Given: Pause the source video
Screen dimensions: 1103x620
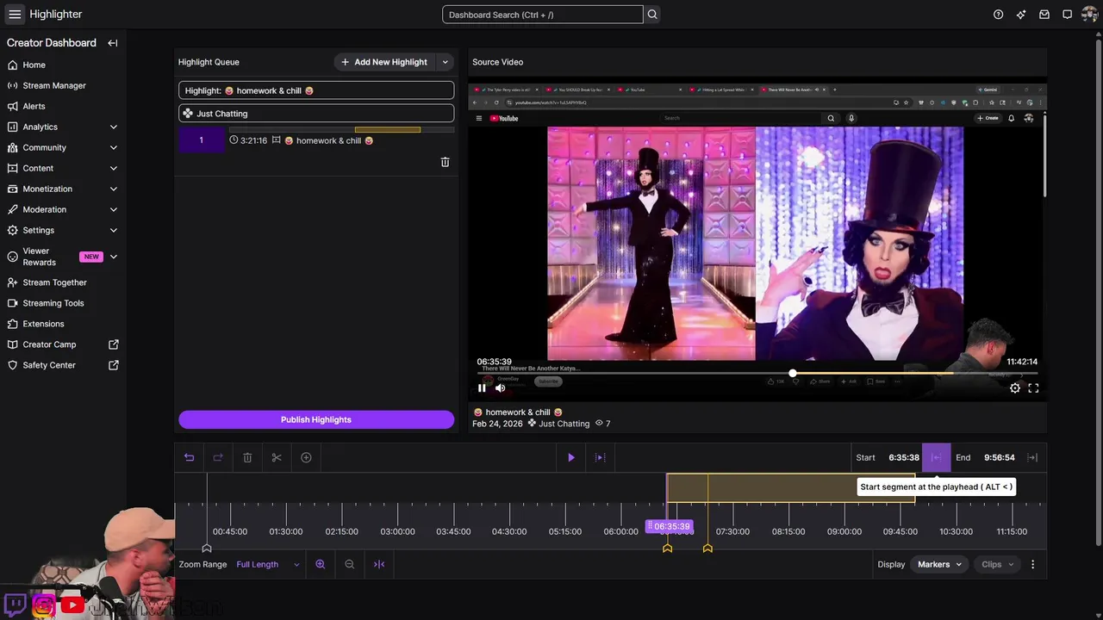Looking at the screenshot, I should (x=482, y=388).
